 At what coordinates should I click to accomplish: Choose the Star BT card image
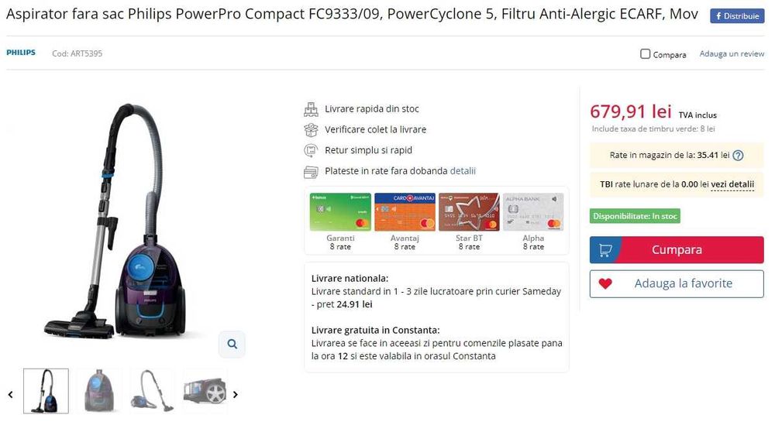(x=469, y=212)
